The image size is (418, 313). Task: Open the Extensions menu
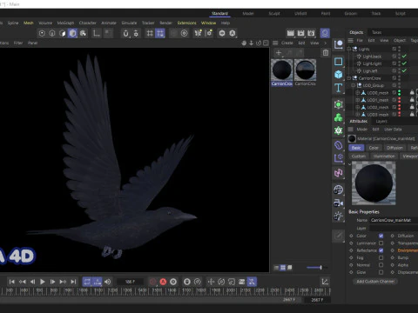[186, 23]
